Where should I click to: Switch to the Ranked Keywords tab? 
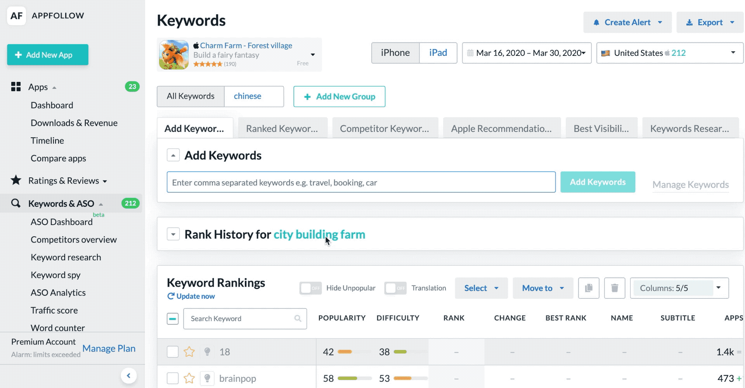(282, 128)
